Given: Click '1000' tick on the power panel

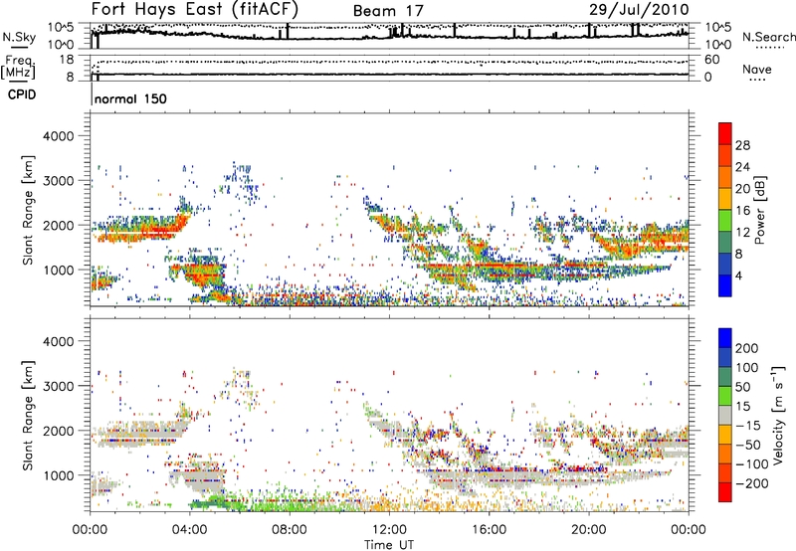Looking at the screenshot, I should 58,270.
